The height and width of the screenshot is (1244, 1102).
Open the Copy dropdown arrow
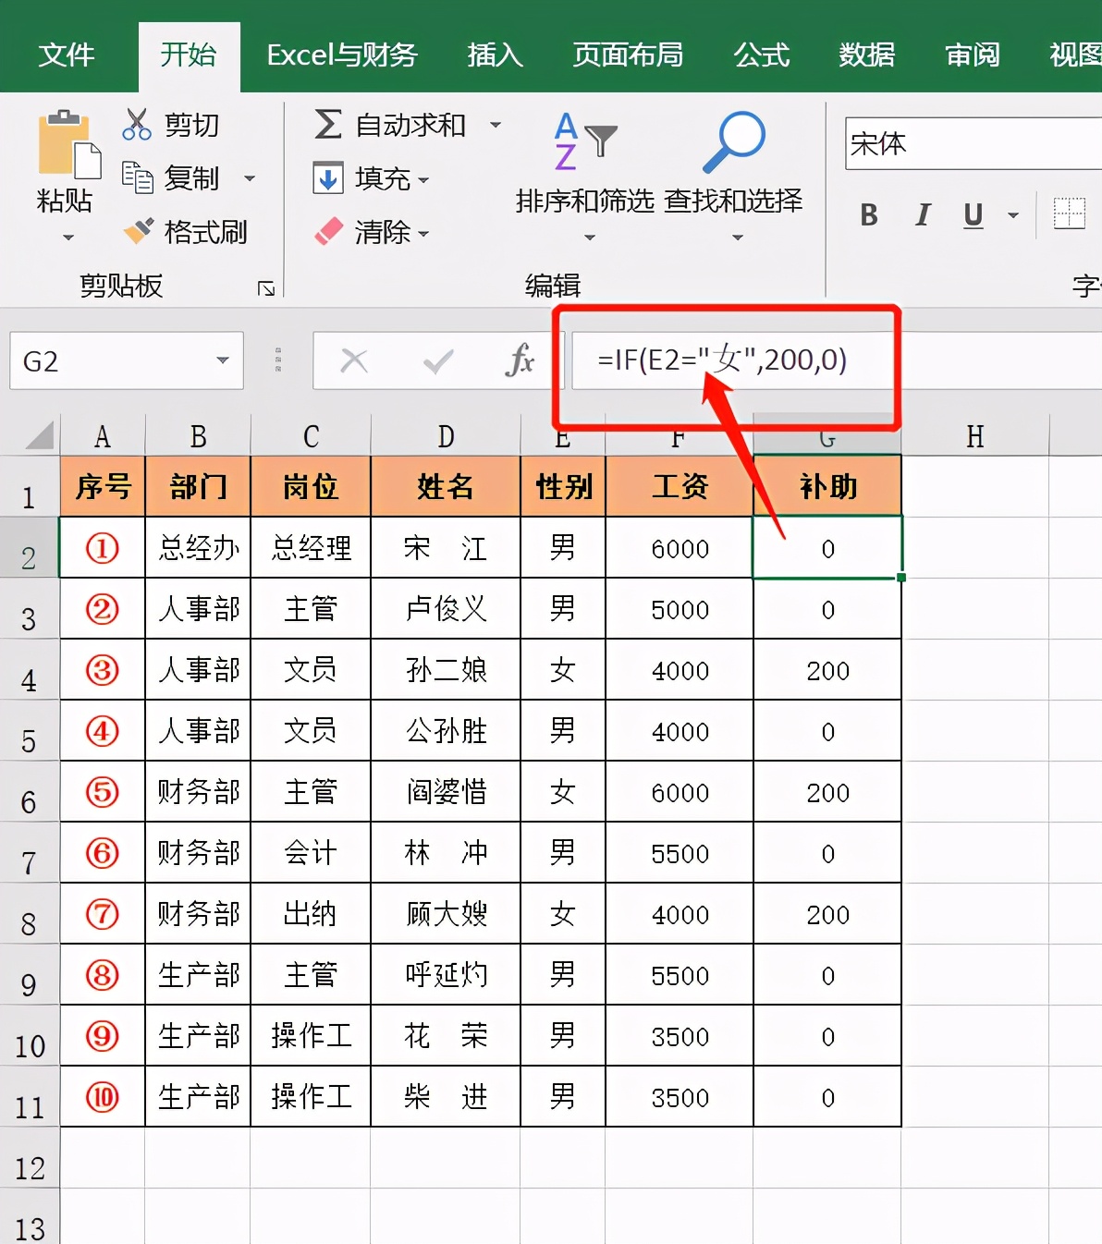pos(250,178)
